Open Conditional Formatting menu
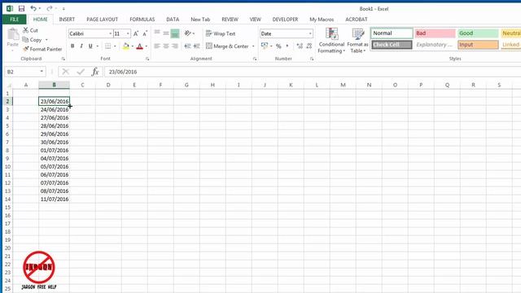The width and height of the screenshot is (521, 293). click(x=331, y=41)
